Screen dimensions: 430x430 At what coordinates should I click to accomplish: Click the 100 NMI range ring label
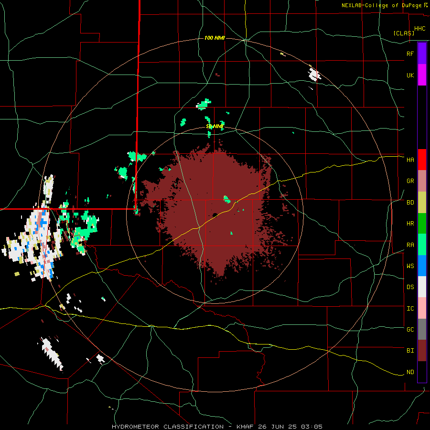(x=215, y=38)
